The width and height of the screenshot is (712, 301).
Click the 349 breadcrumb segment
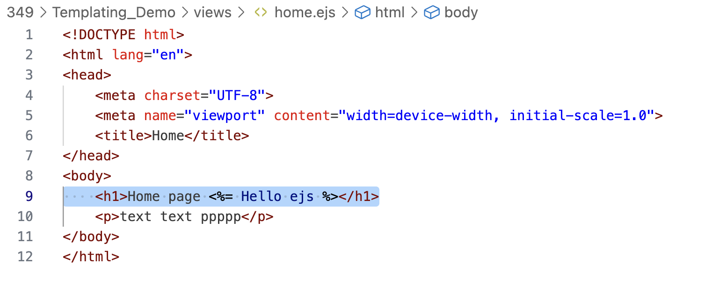[20, 13]
